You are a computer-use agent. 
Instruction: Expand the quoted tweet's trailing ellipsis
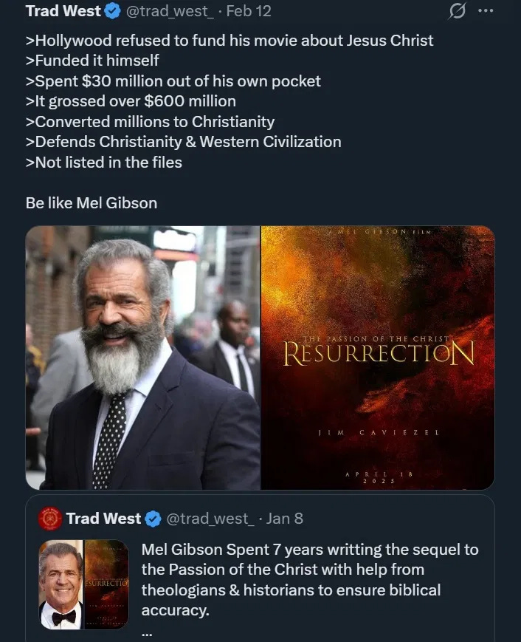(147, 634)
